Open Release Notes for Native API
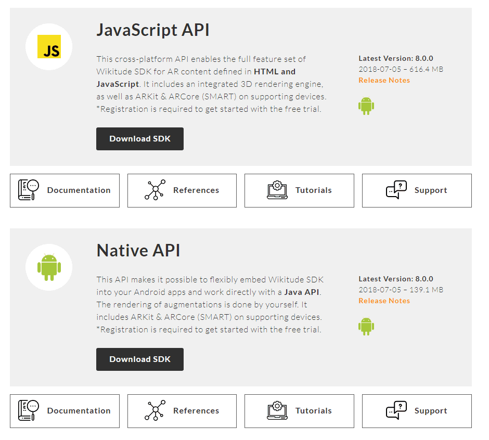 pyautogui.click(x=384, y=301)
